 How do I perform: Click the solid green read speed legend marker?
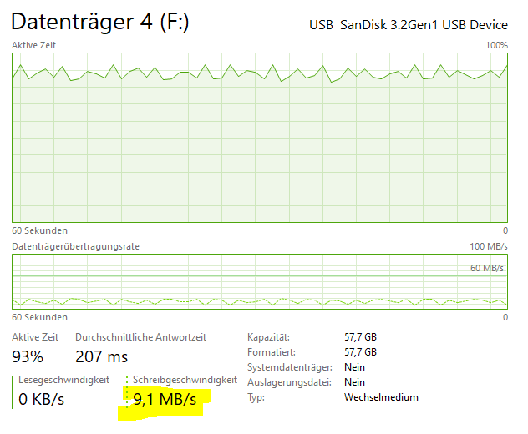click(13, 391)
